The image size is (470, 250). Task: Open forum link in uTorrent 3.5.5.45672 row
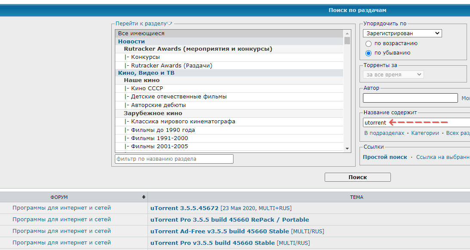tap(62, 208)
